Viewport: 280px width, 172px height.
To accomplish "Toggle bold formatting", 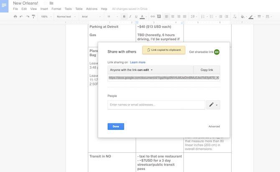I will tap(124, 17).
